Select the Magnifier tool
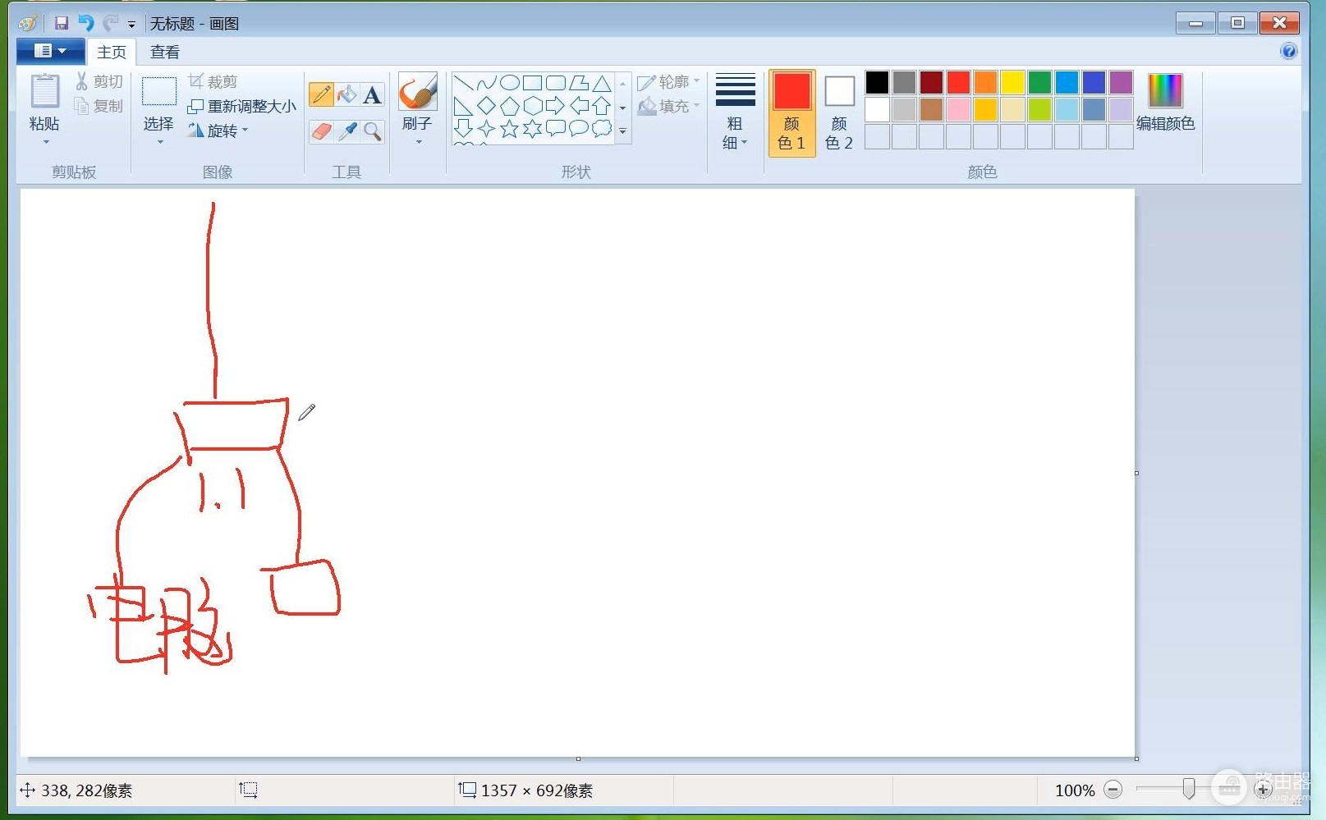Screen dimensions: 1326x820 [x=372, y=131]
